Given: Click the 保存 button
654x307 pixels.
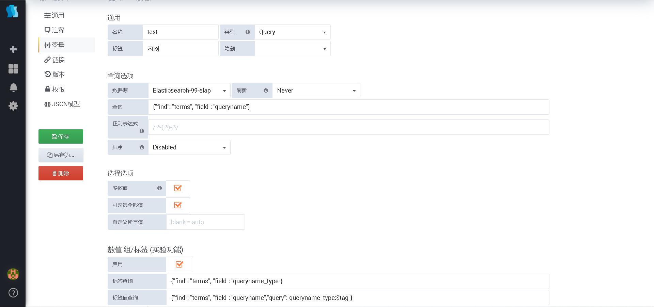Looking at the screenshot, I should (x=61, y=136).
